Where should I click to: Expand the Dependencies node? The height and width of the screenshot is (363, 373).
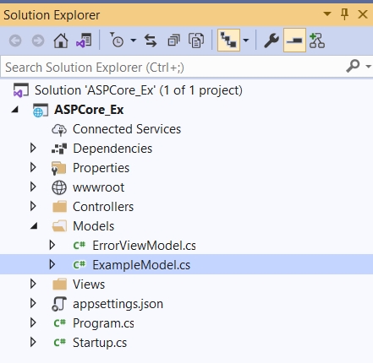click(x=33, y=148)
